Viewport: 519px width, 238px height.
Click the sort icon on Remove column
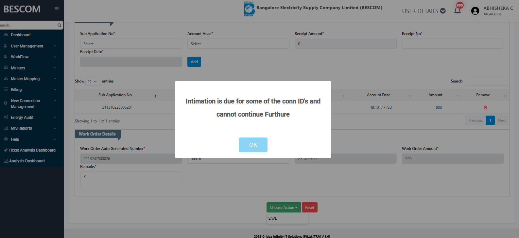coord(505,96)
